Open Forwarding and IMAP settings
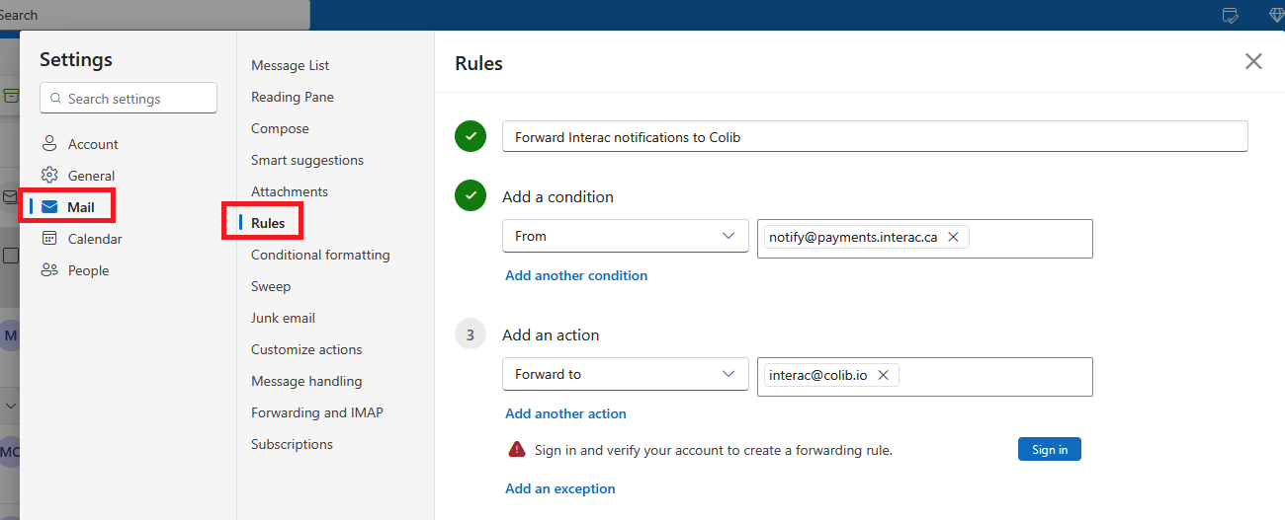The height and width of the screenshot is (520, 1285). coord(317,412)
